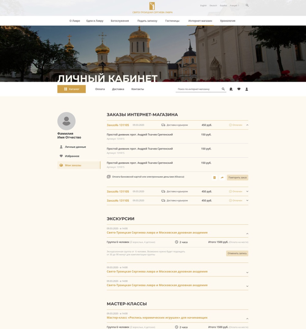Click Экскурсионная группа от 6 человек note
This screenshot has height=329, width=306.
click(146, 253)
